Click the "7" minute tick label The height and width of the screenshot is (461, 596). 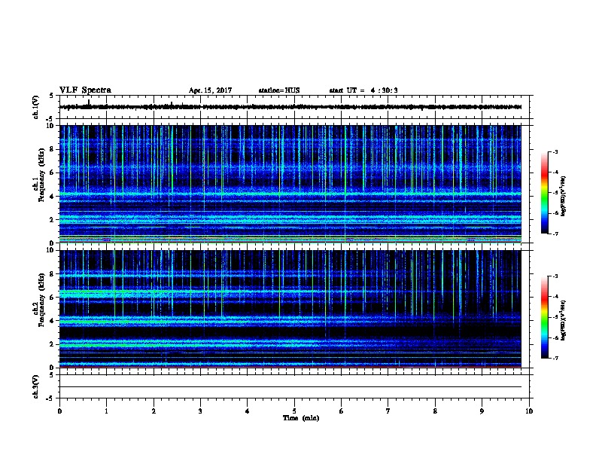tap(388, 411)
